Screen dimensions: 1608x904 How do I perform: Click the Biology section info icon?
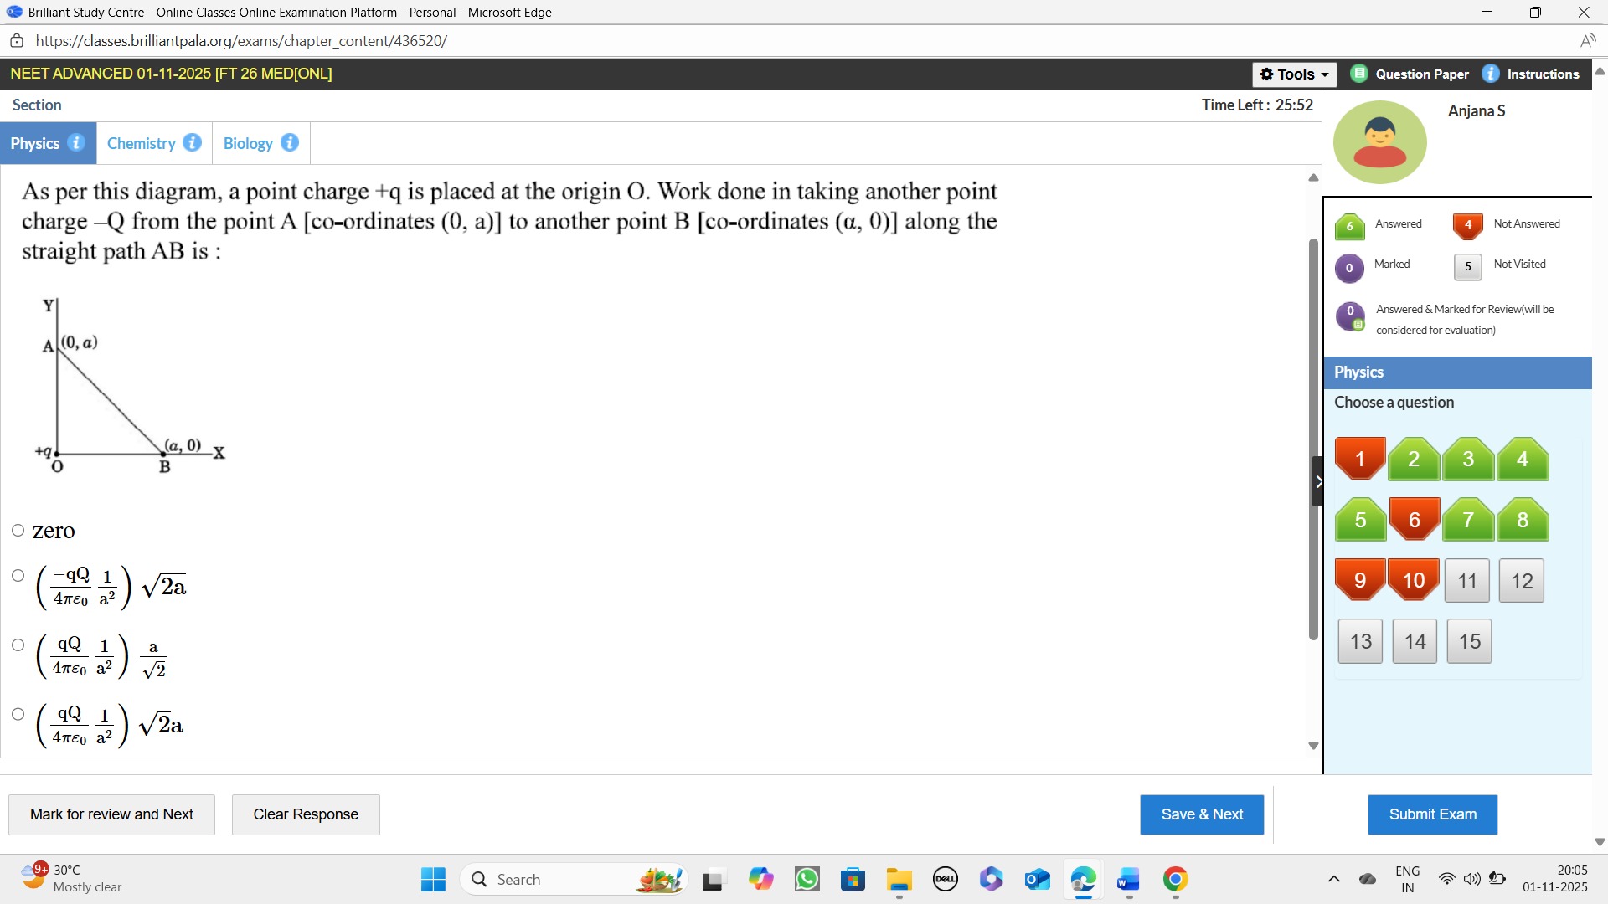tap(290, 142)
